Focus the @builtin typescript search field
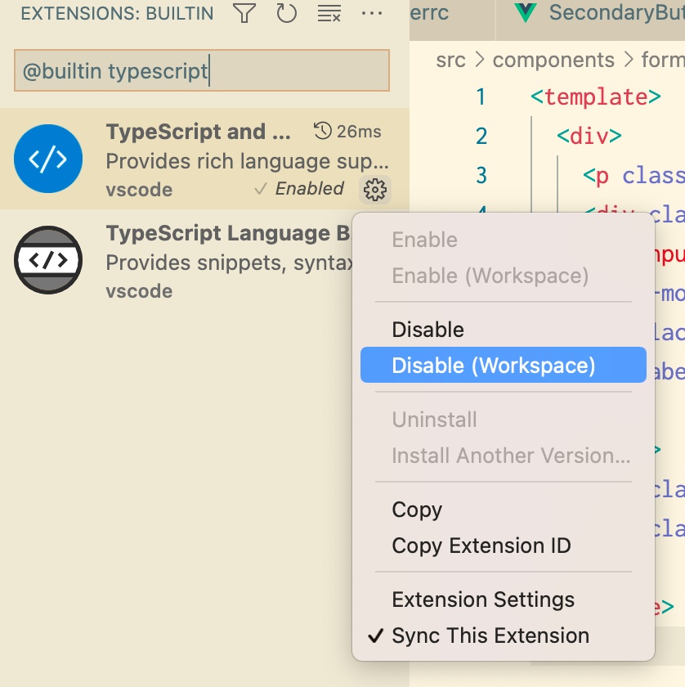 tap(202, 70)
